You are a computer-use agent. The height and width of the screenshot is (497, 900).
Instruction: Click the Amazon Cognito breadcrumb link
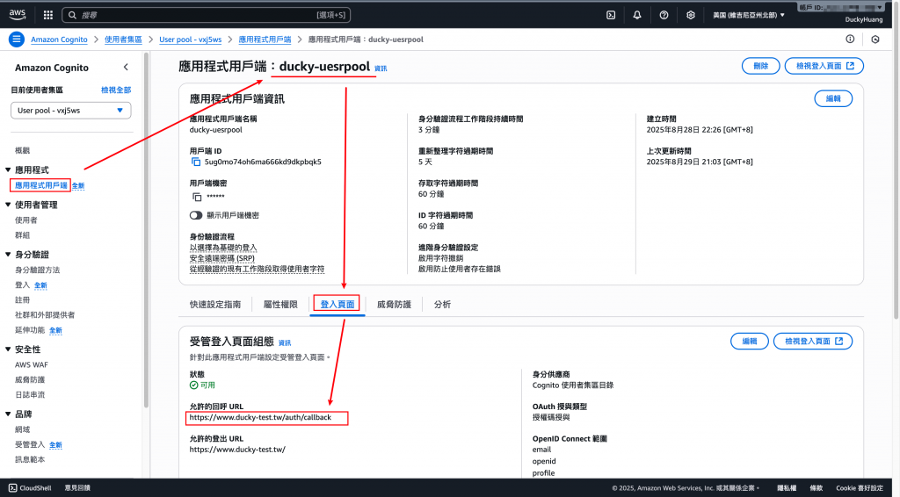point(59,40)
